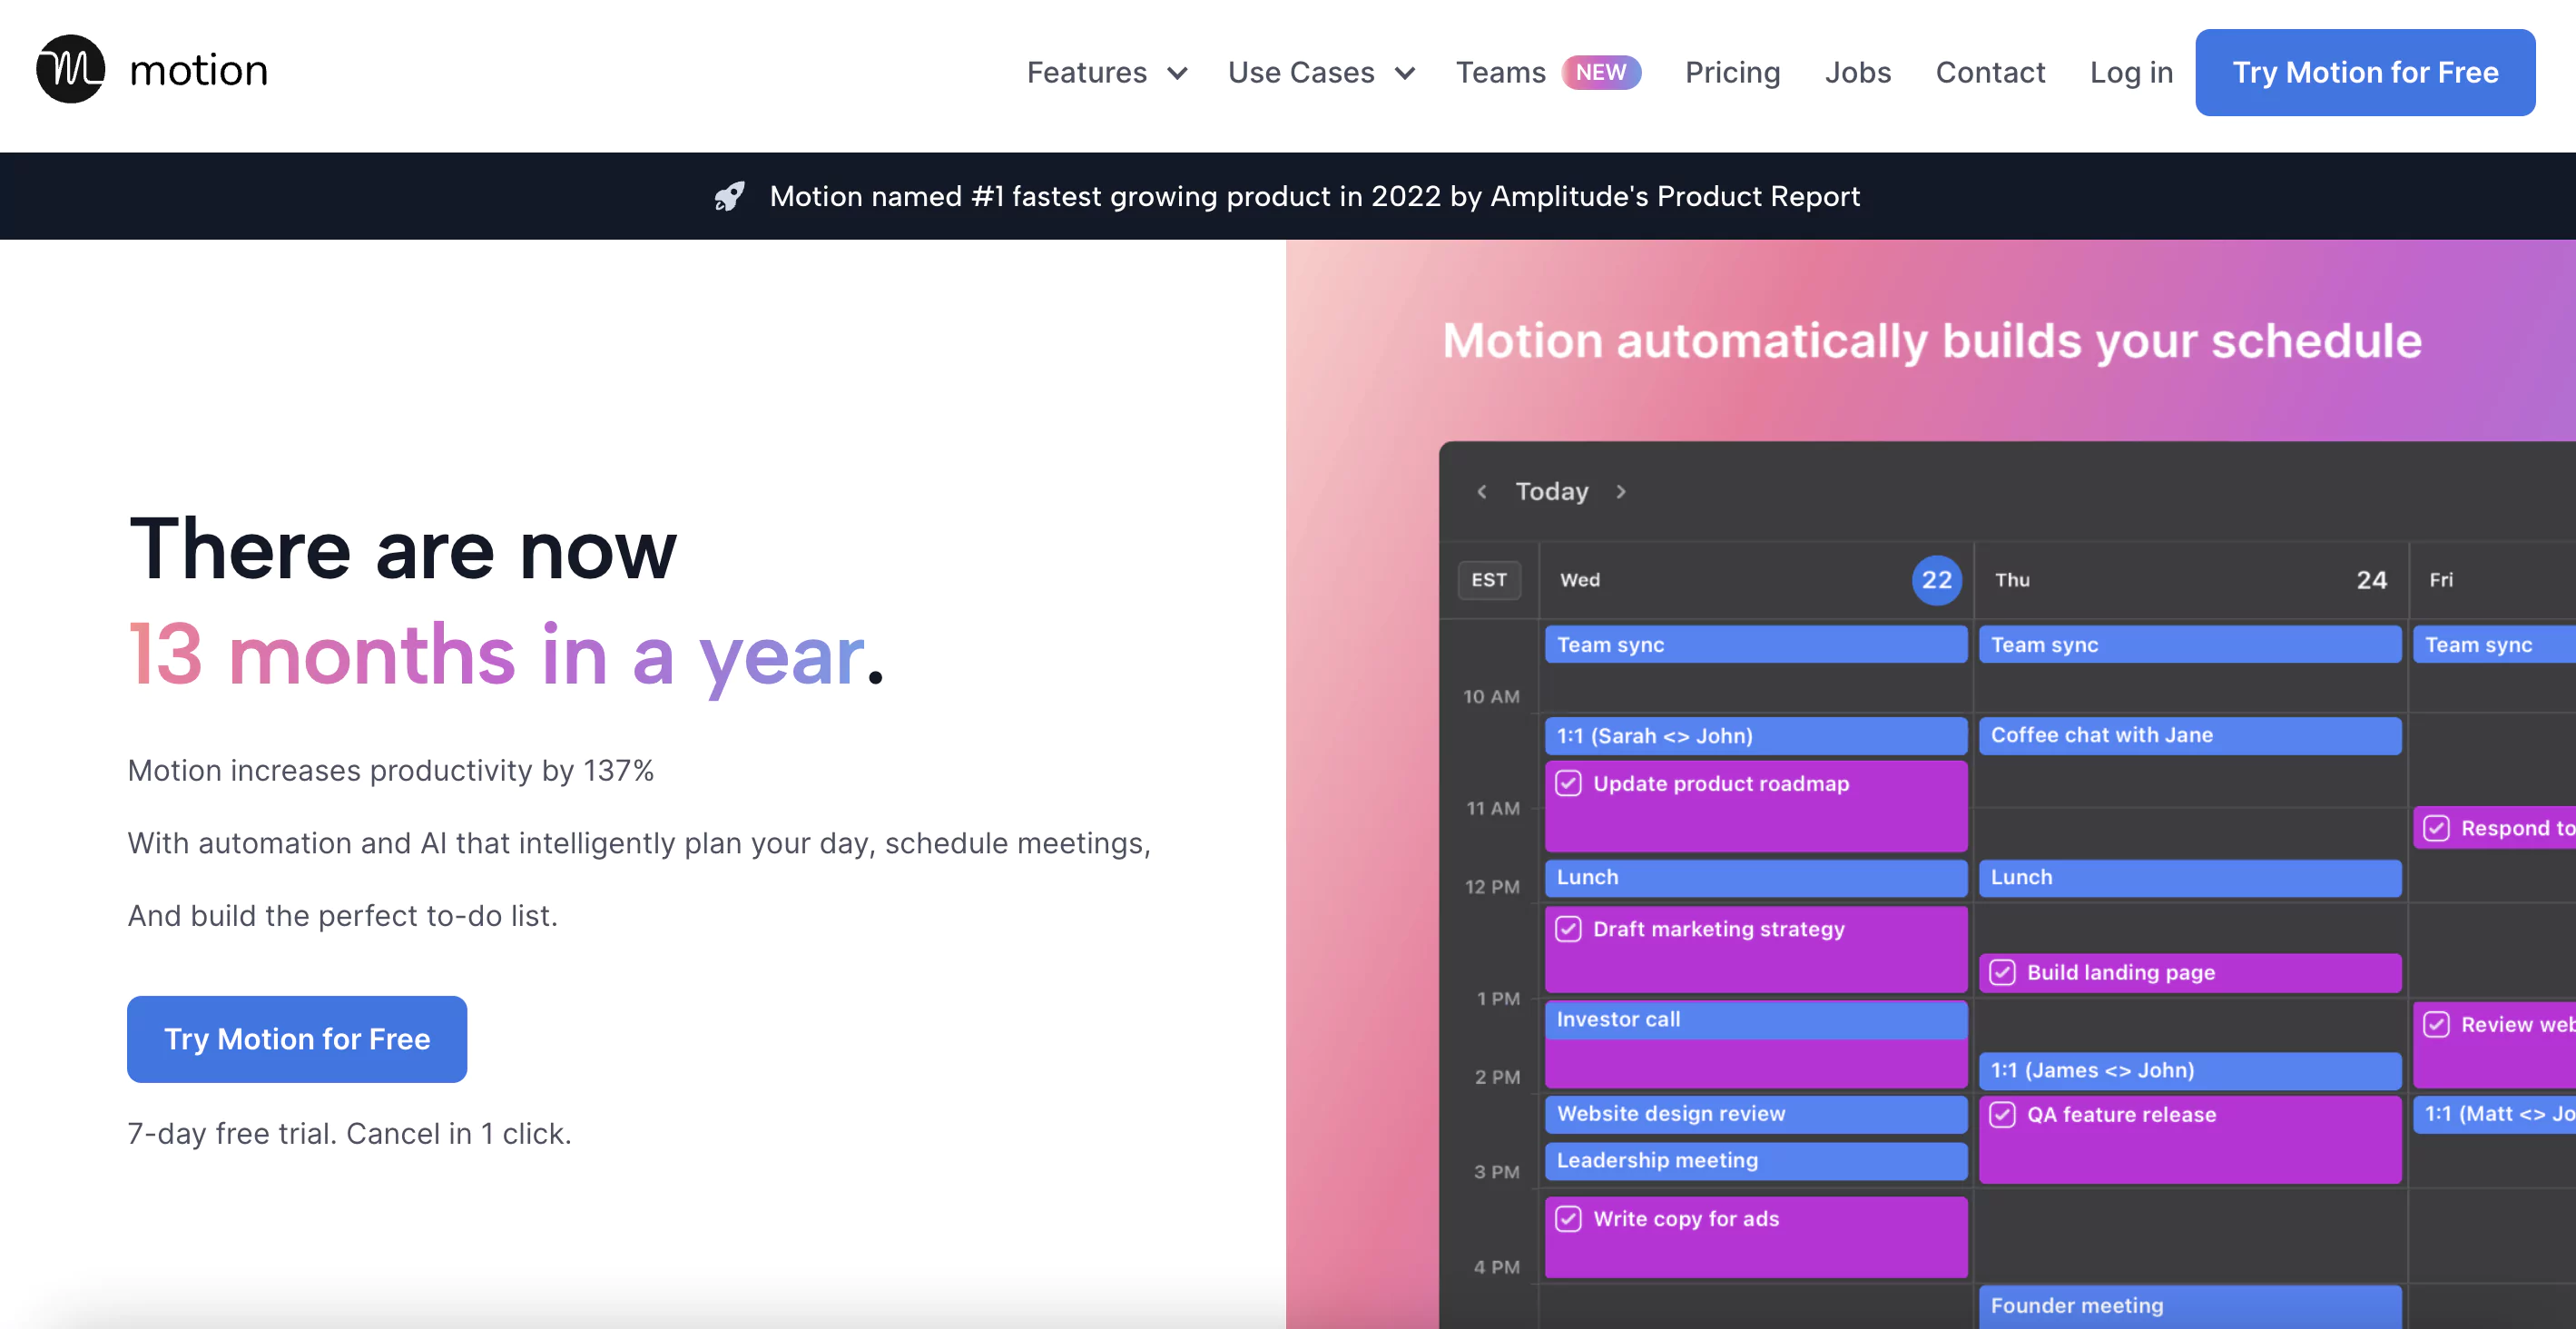This screenshot has height=1329, width=2576.
Task: Go to previous day with left chevron
Action: pos(1482,491)
